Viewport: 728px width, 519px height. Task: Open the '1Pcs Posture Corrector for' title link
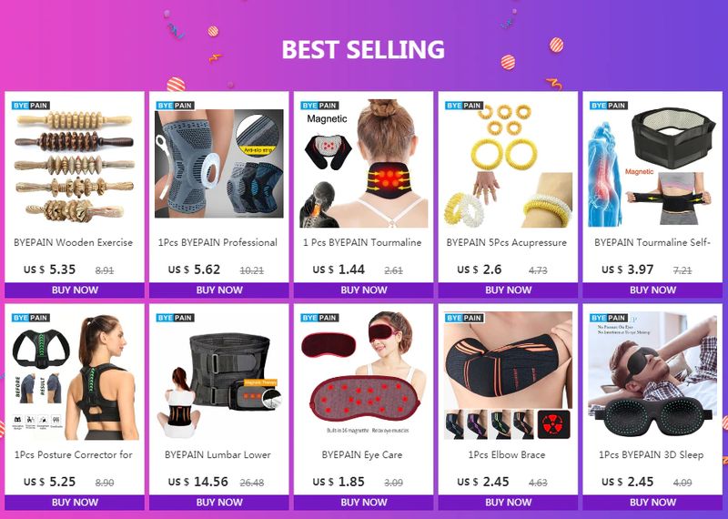click(x=74, y=455)
